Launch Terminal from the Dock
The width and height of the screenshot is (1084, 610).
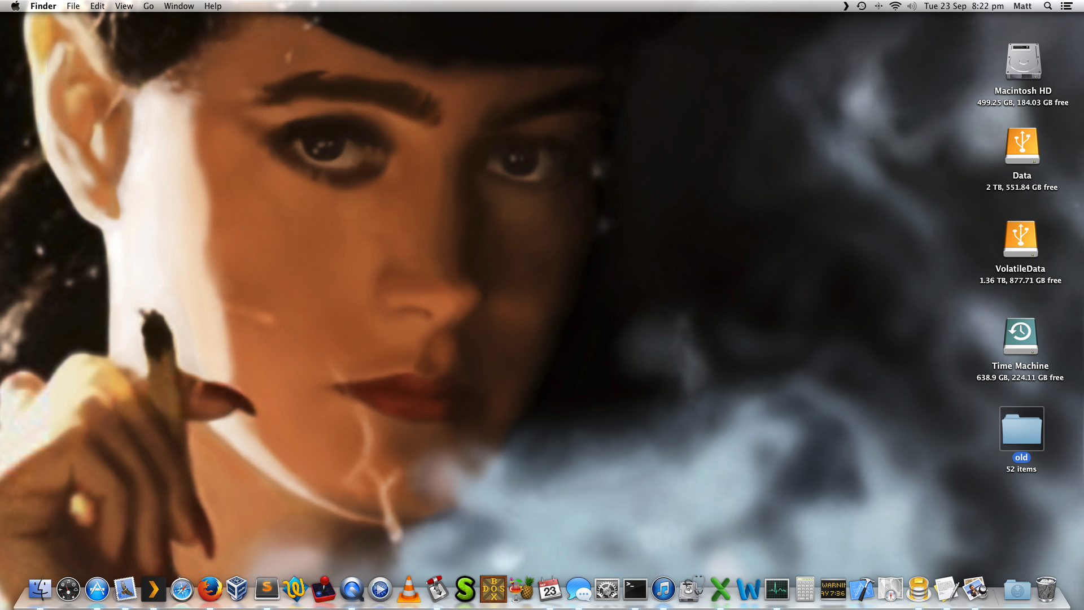tap(635, 590)
